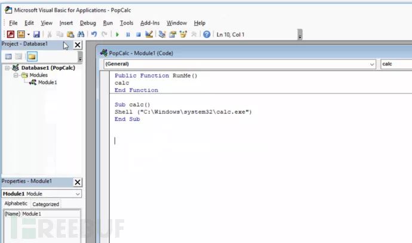Open the Help menu

[199, 23]
